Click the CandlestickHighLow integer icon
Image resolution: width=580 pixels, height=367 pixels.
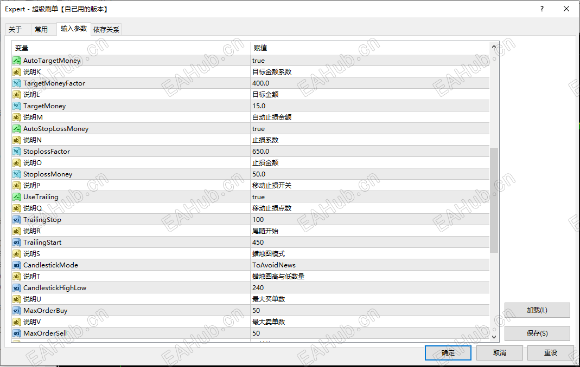[x=17, y=288]
